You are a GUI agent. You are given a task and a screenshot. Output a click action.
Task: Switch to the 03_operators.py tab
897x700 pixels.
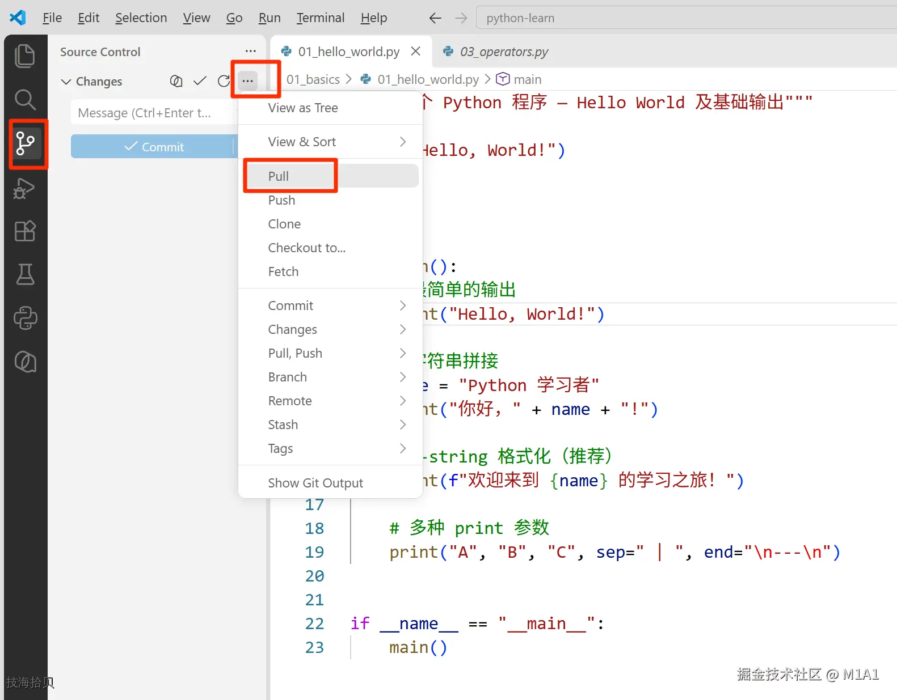pyautogui.click(x=495, y=52)
